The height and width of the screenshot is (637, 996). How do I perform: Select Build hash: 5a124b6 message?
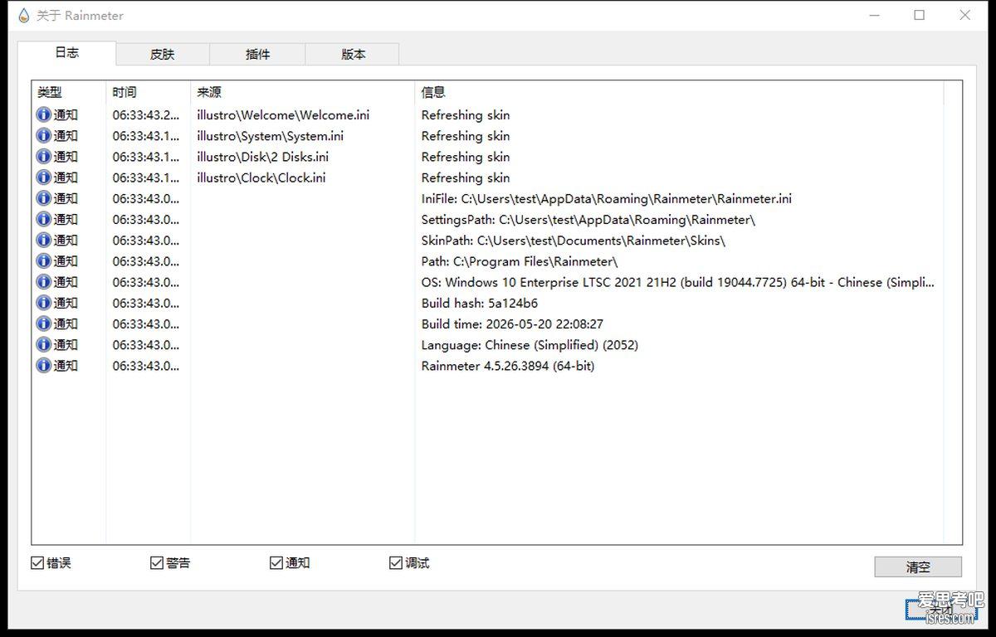click(480, 303)
